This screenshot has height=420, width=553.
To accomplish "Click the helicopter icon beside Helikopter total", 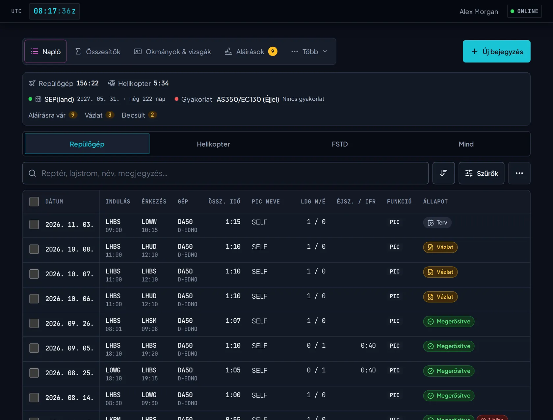I will (112, 83).
